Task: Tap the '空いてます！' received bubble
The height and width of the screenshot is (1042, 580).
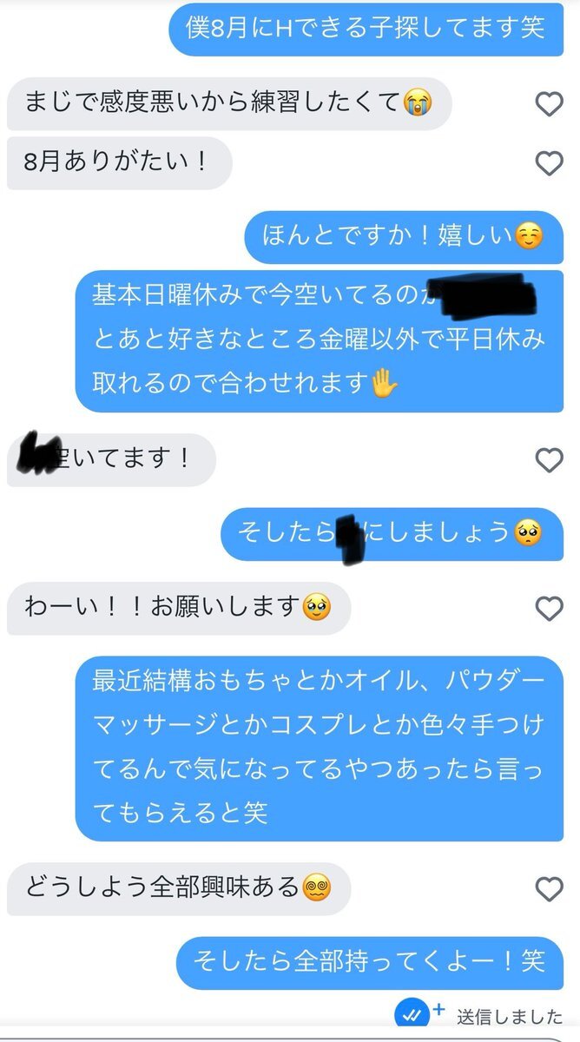Action: [111, 459]
